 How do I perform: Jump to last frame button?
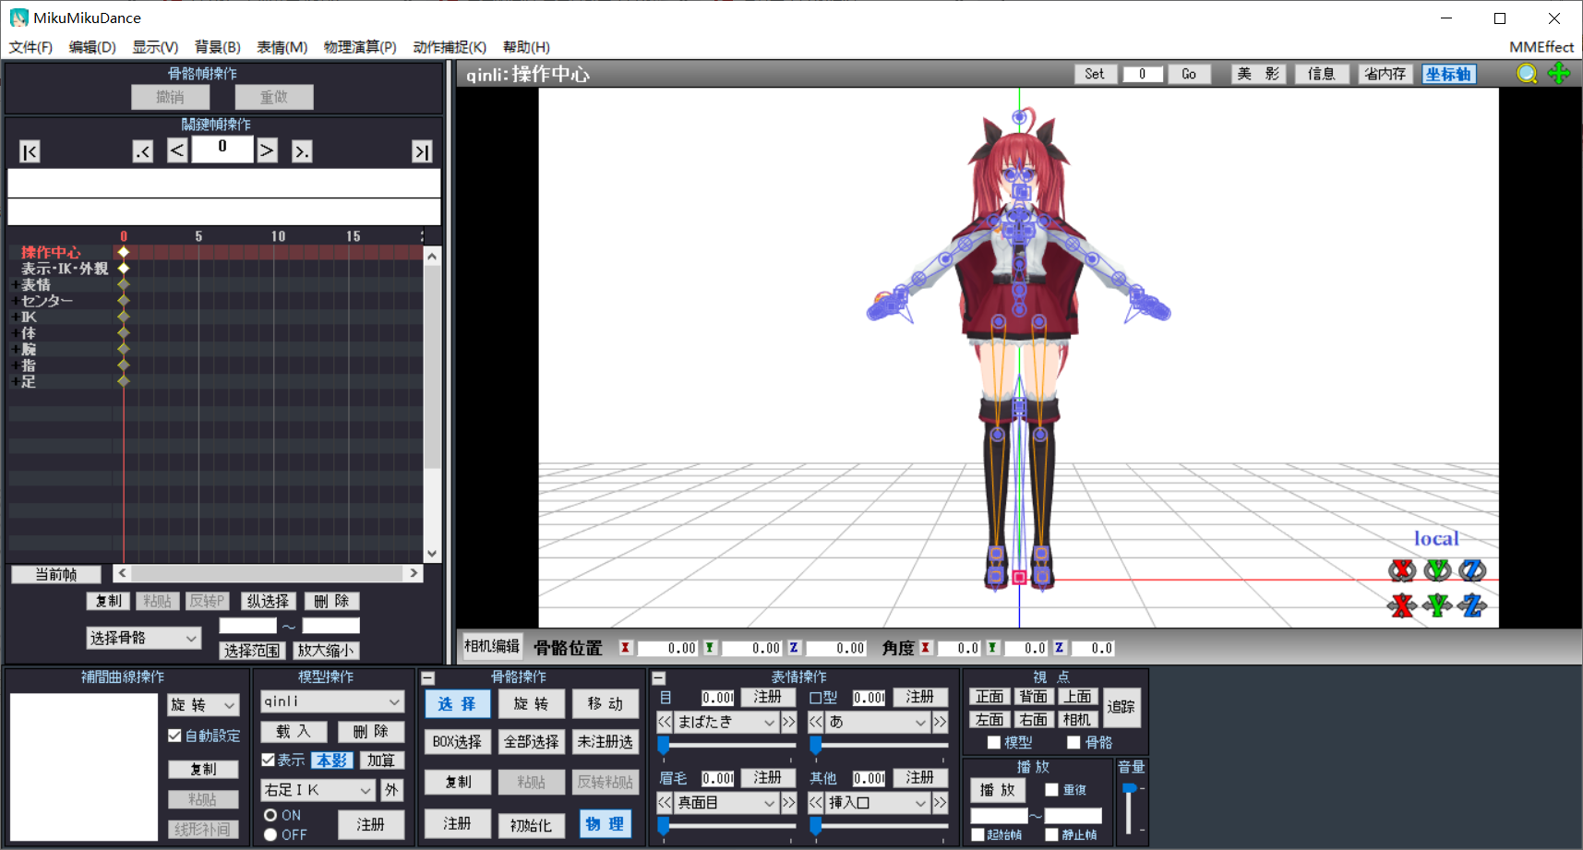click(x=422, y=151)
